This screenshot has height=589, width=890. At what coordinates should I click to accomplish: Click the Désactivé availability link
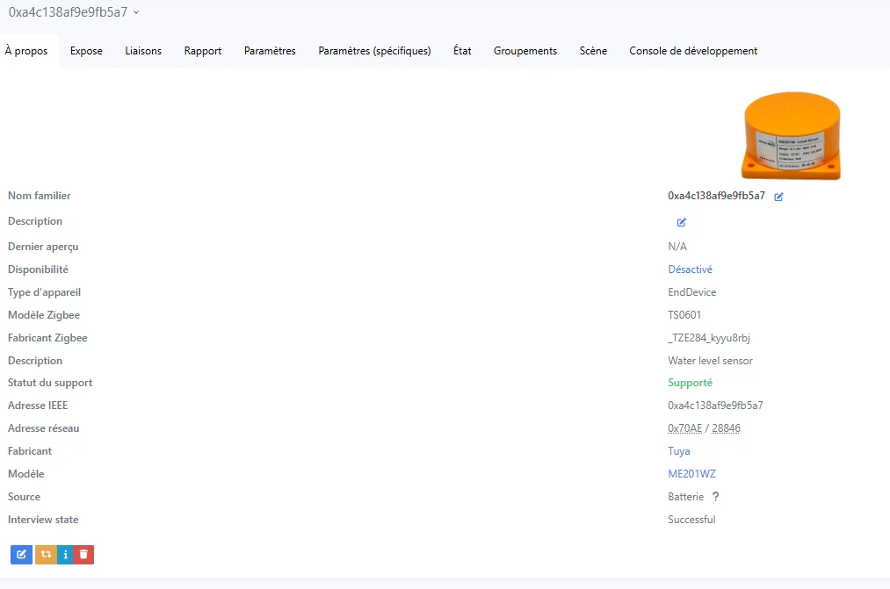[x=690, y=269]
